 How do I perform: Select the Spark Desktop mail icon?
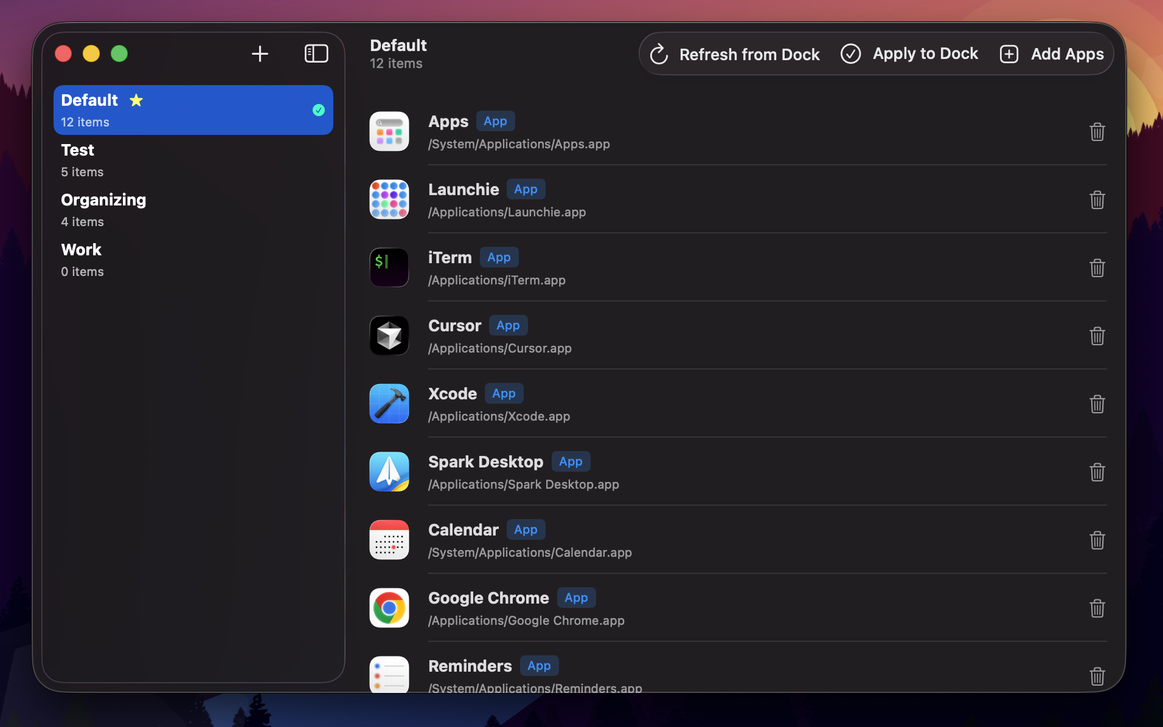[389, 472]
